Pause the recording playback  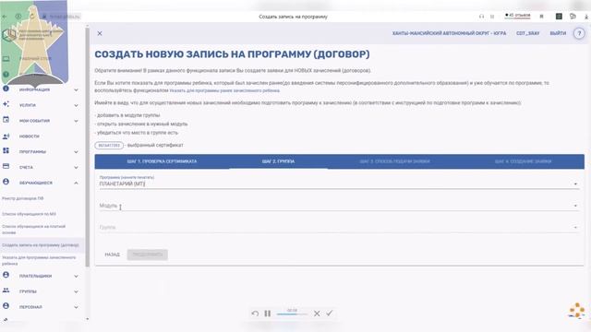point(267,314)
